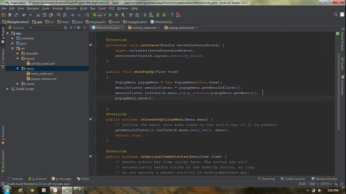
Task: Expand the manifests folder node
Action: pyautogui.click(x=12, y=38)
